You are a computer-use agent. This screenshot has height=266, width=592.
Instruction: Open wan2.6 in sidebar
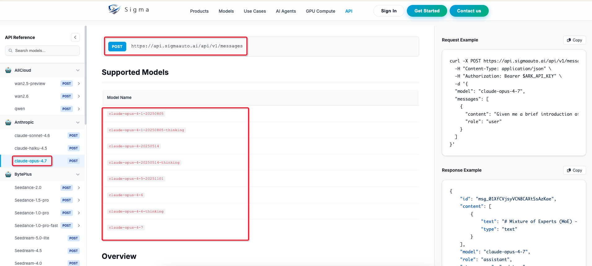(x=21, y=96)
